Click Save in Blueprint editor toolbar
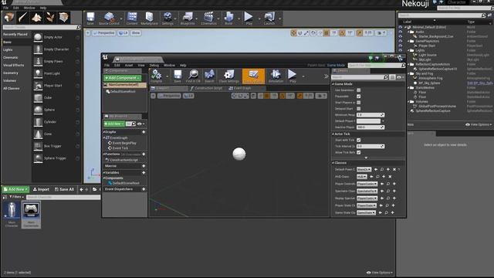 178,76
